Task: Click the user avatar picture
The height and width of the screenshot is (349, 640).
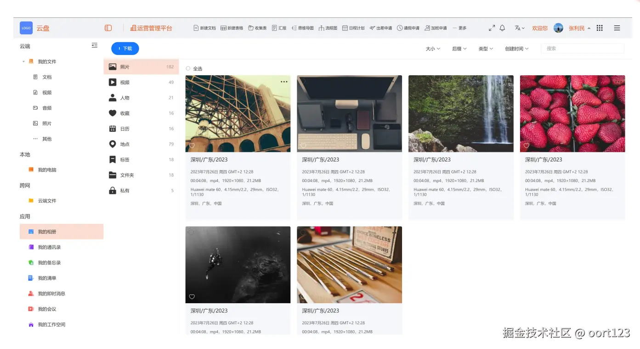Action: point(558,28)
